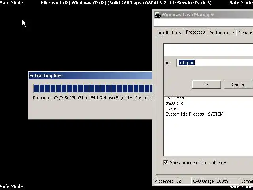Image resolution: width=253 pixels, height=190 pixels.
Task: Click the bottom-left Safe Mode label
Action: click(x=11, y=186)
